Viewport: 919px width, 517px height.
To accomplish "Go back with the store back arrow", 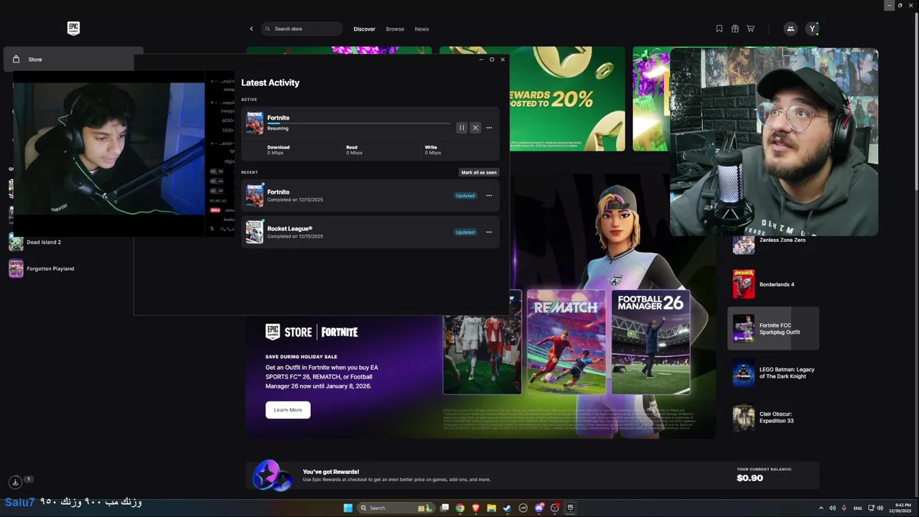I will (x=251, y=29).
